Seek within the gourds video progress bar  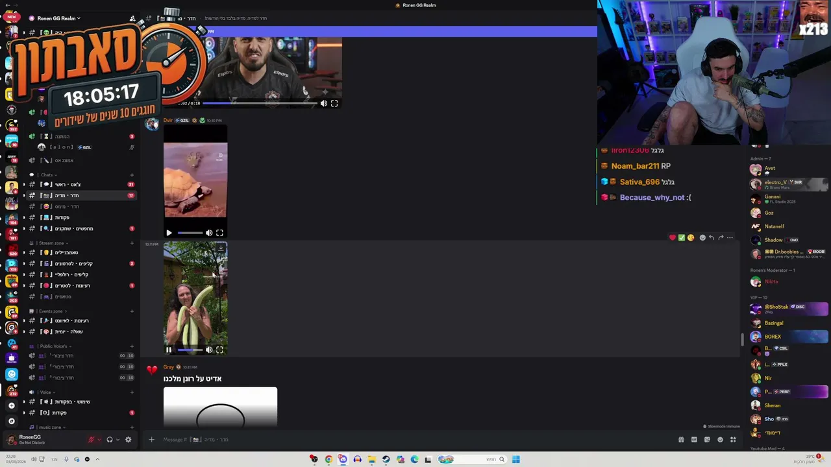click(190, 350)
